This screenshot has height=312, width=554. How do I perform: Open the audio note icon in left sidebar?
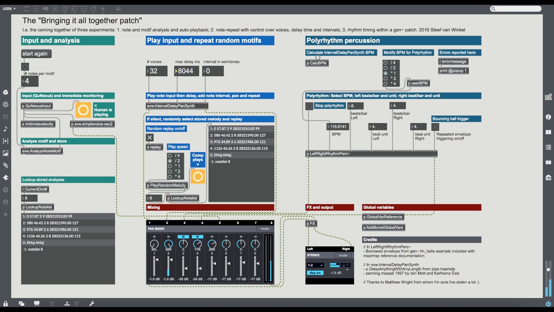[6, 129]
